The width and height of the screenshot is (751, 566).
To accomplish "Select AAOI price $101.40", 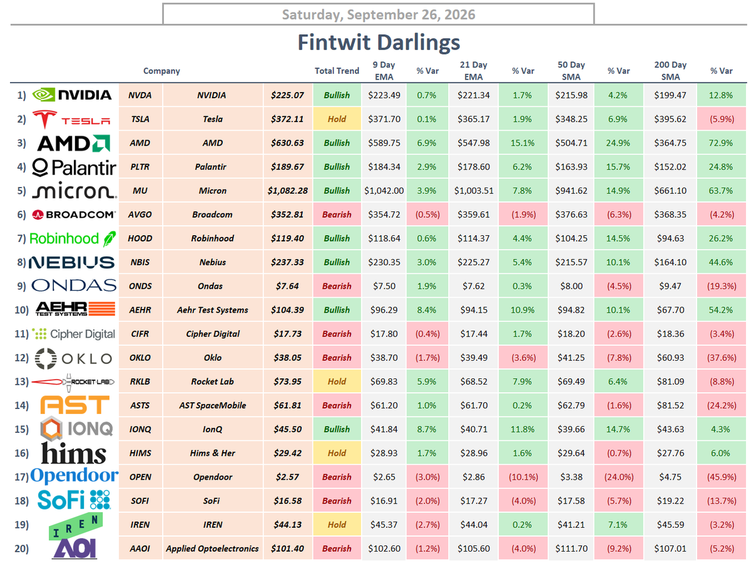I will [x=287, y=548].
